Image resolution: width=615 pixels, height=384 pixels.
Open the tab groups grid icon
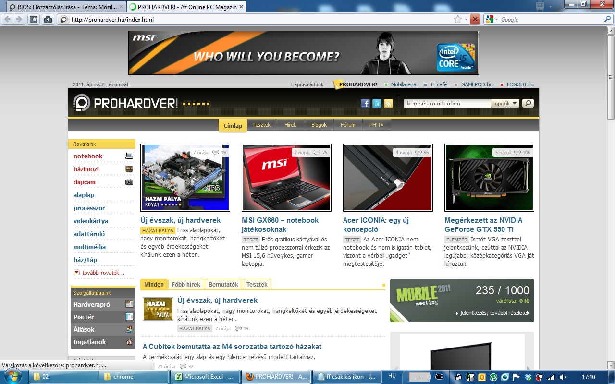point(540,6)
